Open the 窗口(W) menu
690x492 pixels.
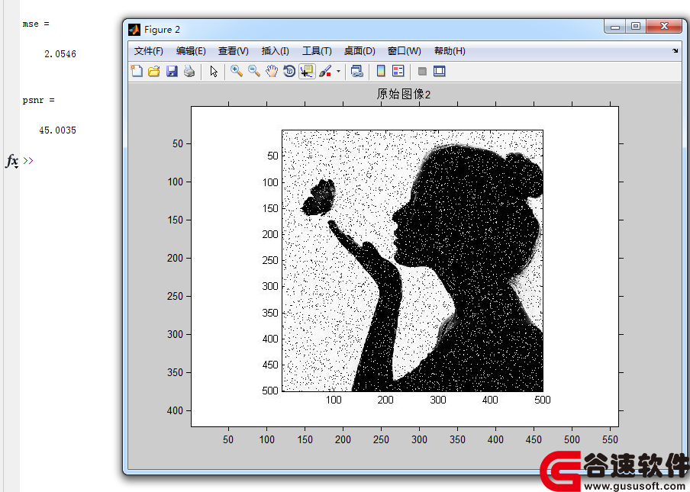click(x=404, y=51)
